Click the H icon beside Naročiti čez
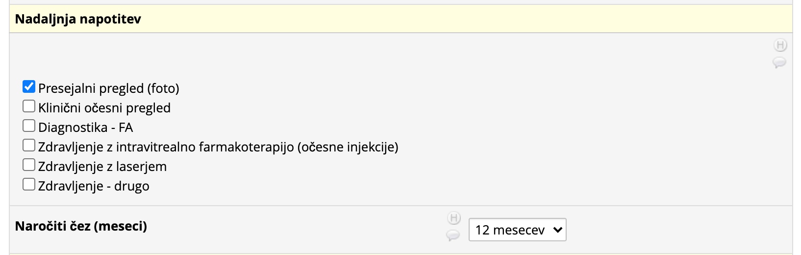Image resolution: width=801 pixels, height=255 pixels. click(x=454, y=218)
